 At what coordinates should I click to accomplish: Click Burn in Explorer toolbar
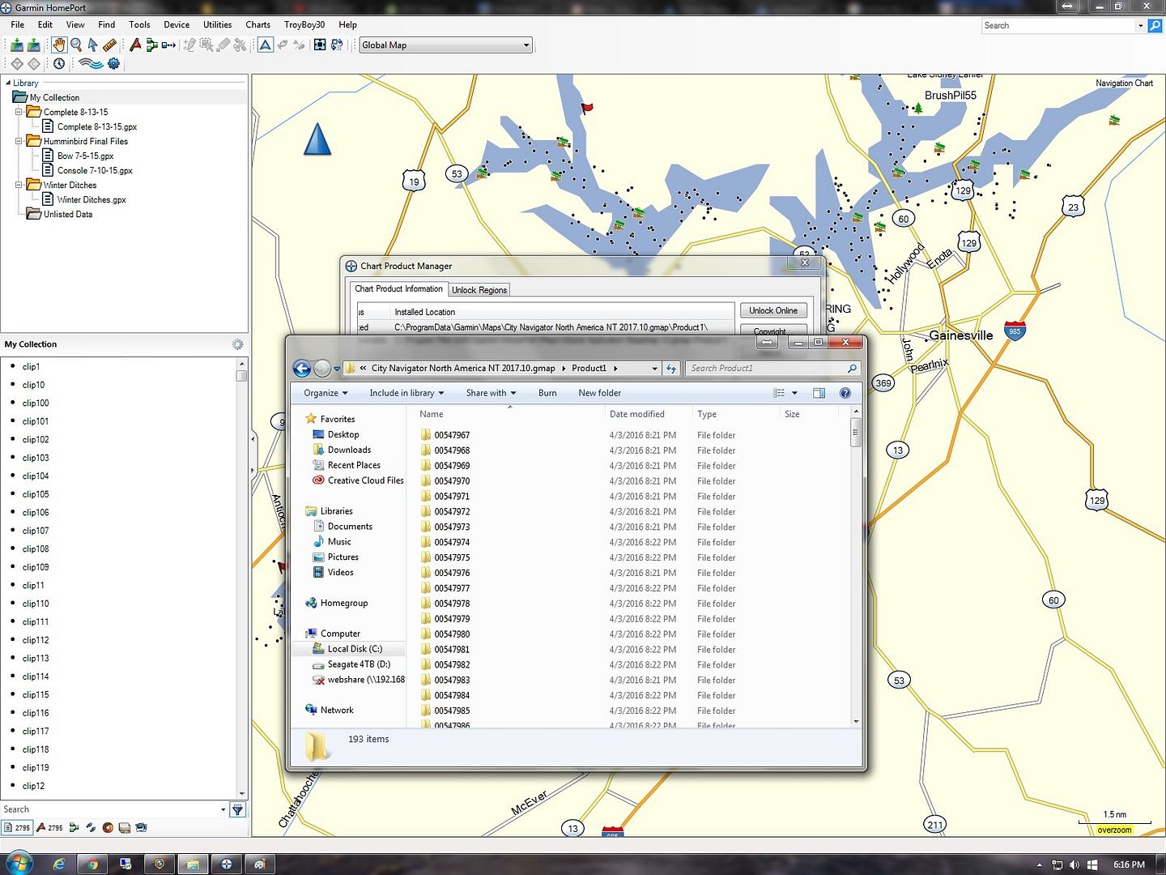pyautogui.click(x=547, y=393)
